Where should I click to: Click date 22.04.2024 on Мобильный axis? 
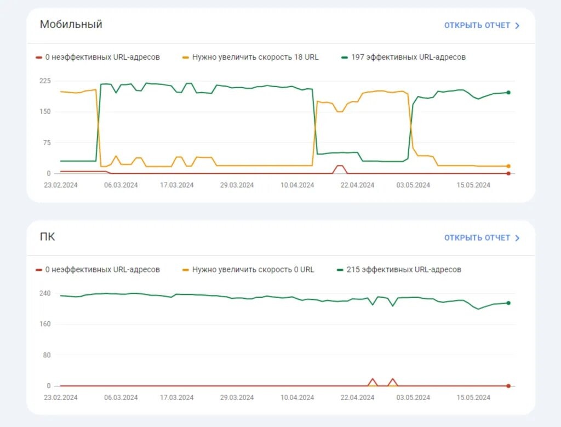[357, 185]
